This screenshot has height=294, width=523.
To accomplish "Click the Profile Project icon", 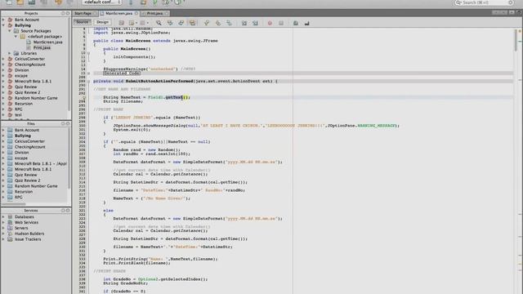I will (178, 2).
